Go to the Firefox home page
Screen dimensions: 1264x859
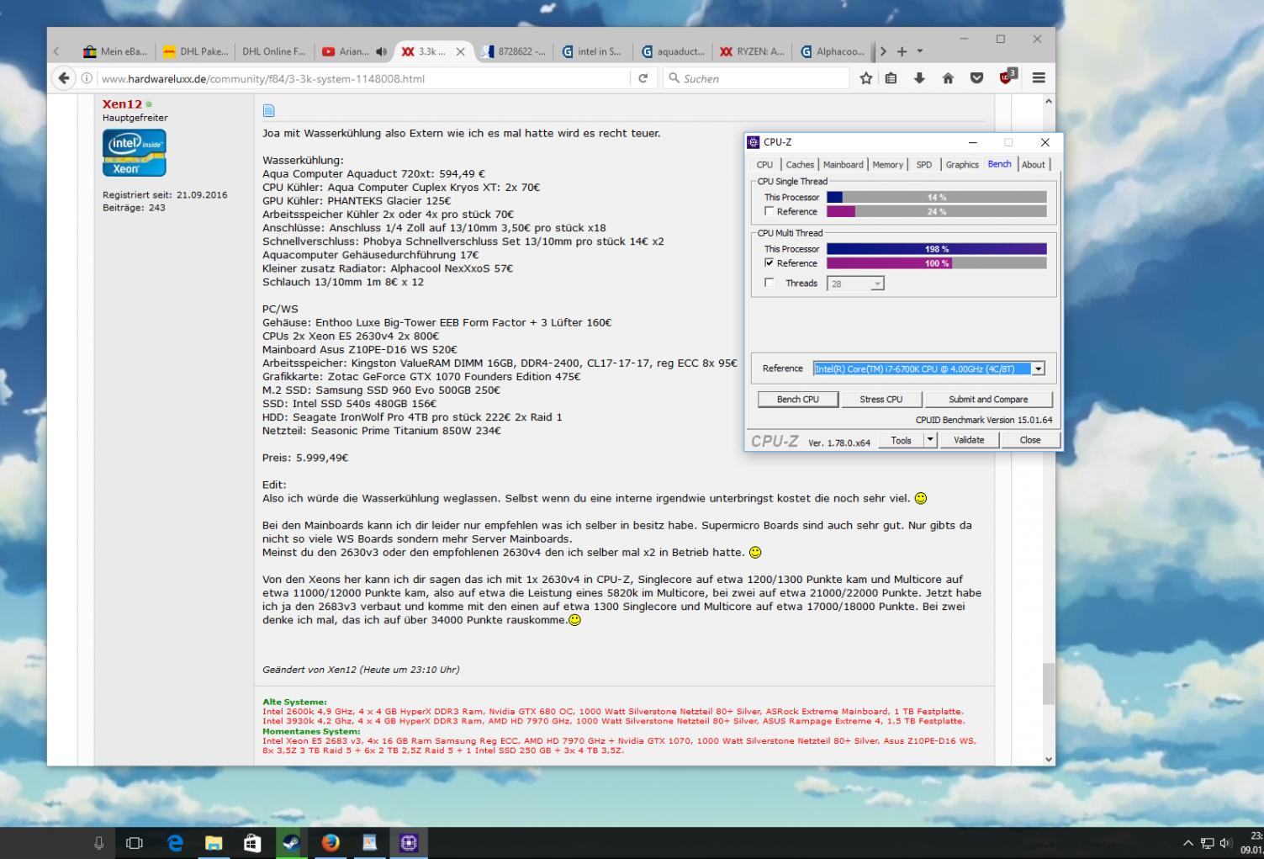(948, 78)
